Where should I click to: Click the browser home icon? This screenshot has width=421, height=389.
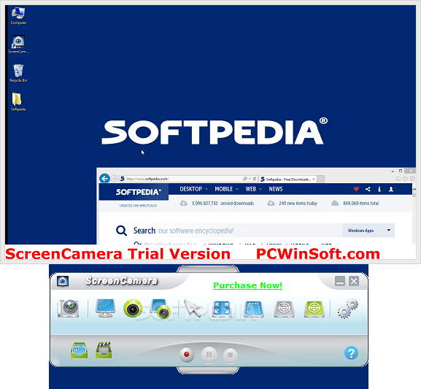click(398, 179)
